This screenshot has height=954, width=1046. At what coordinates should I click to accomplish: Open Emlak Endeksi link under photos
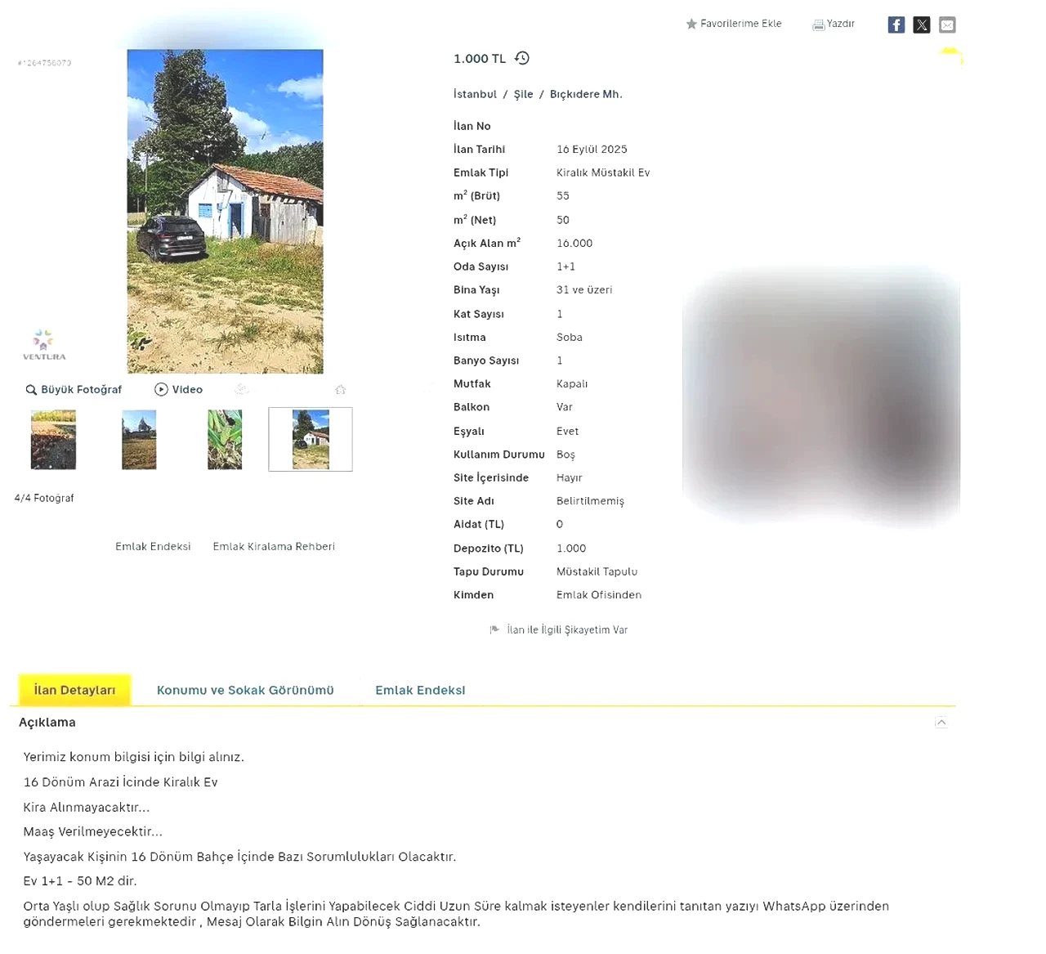[153, 546]
